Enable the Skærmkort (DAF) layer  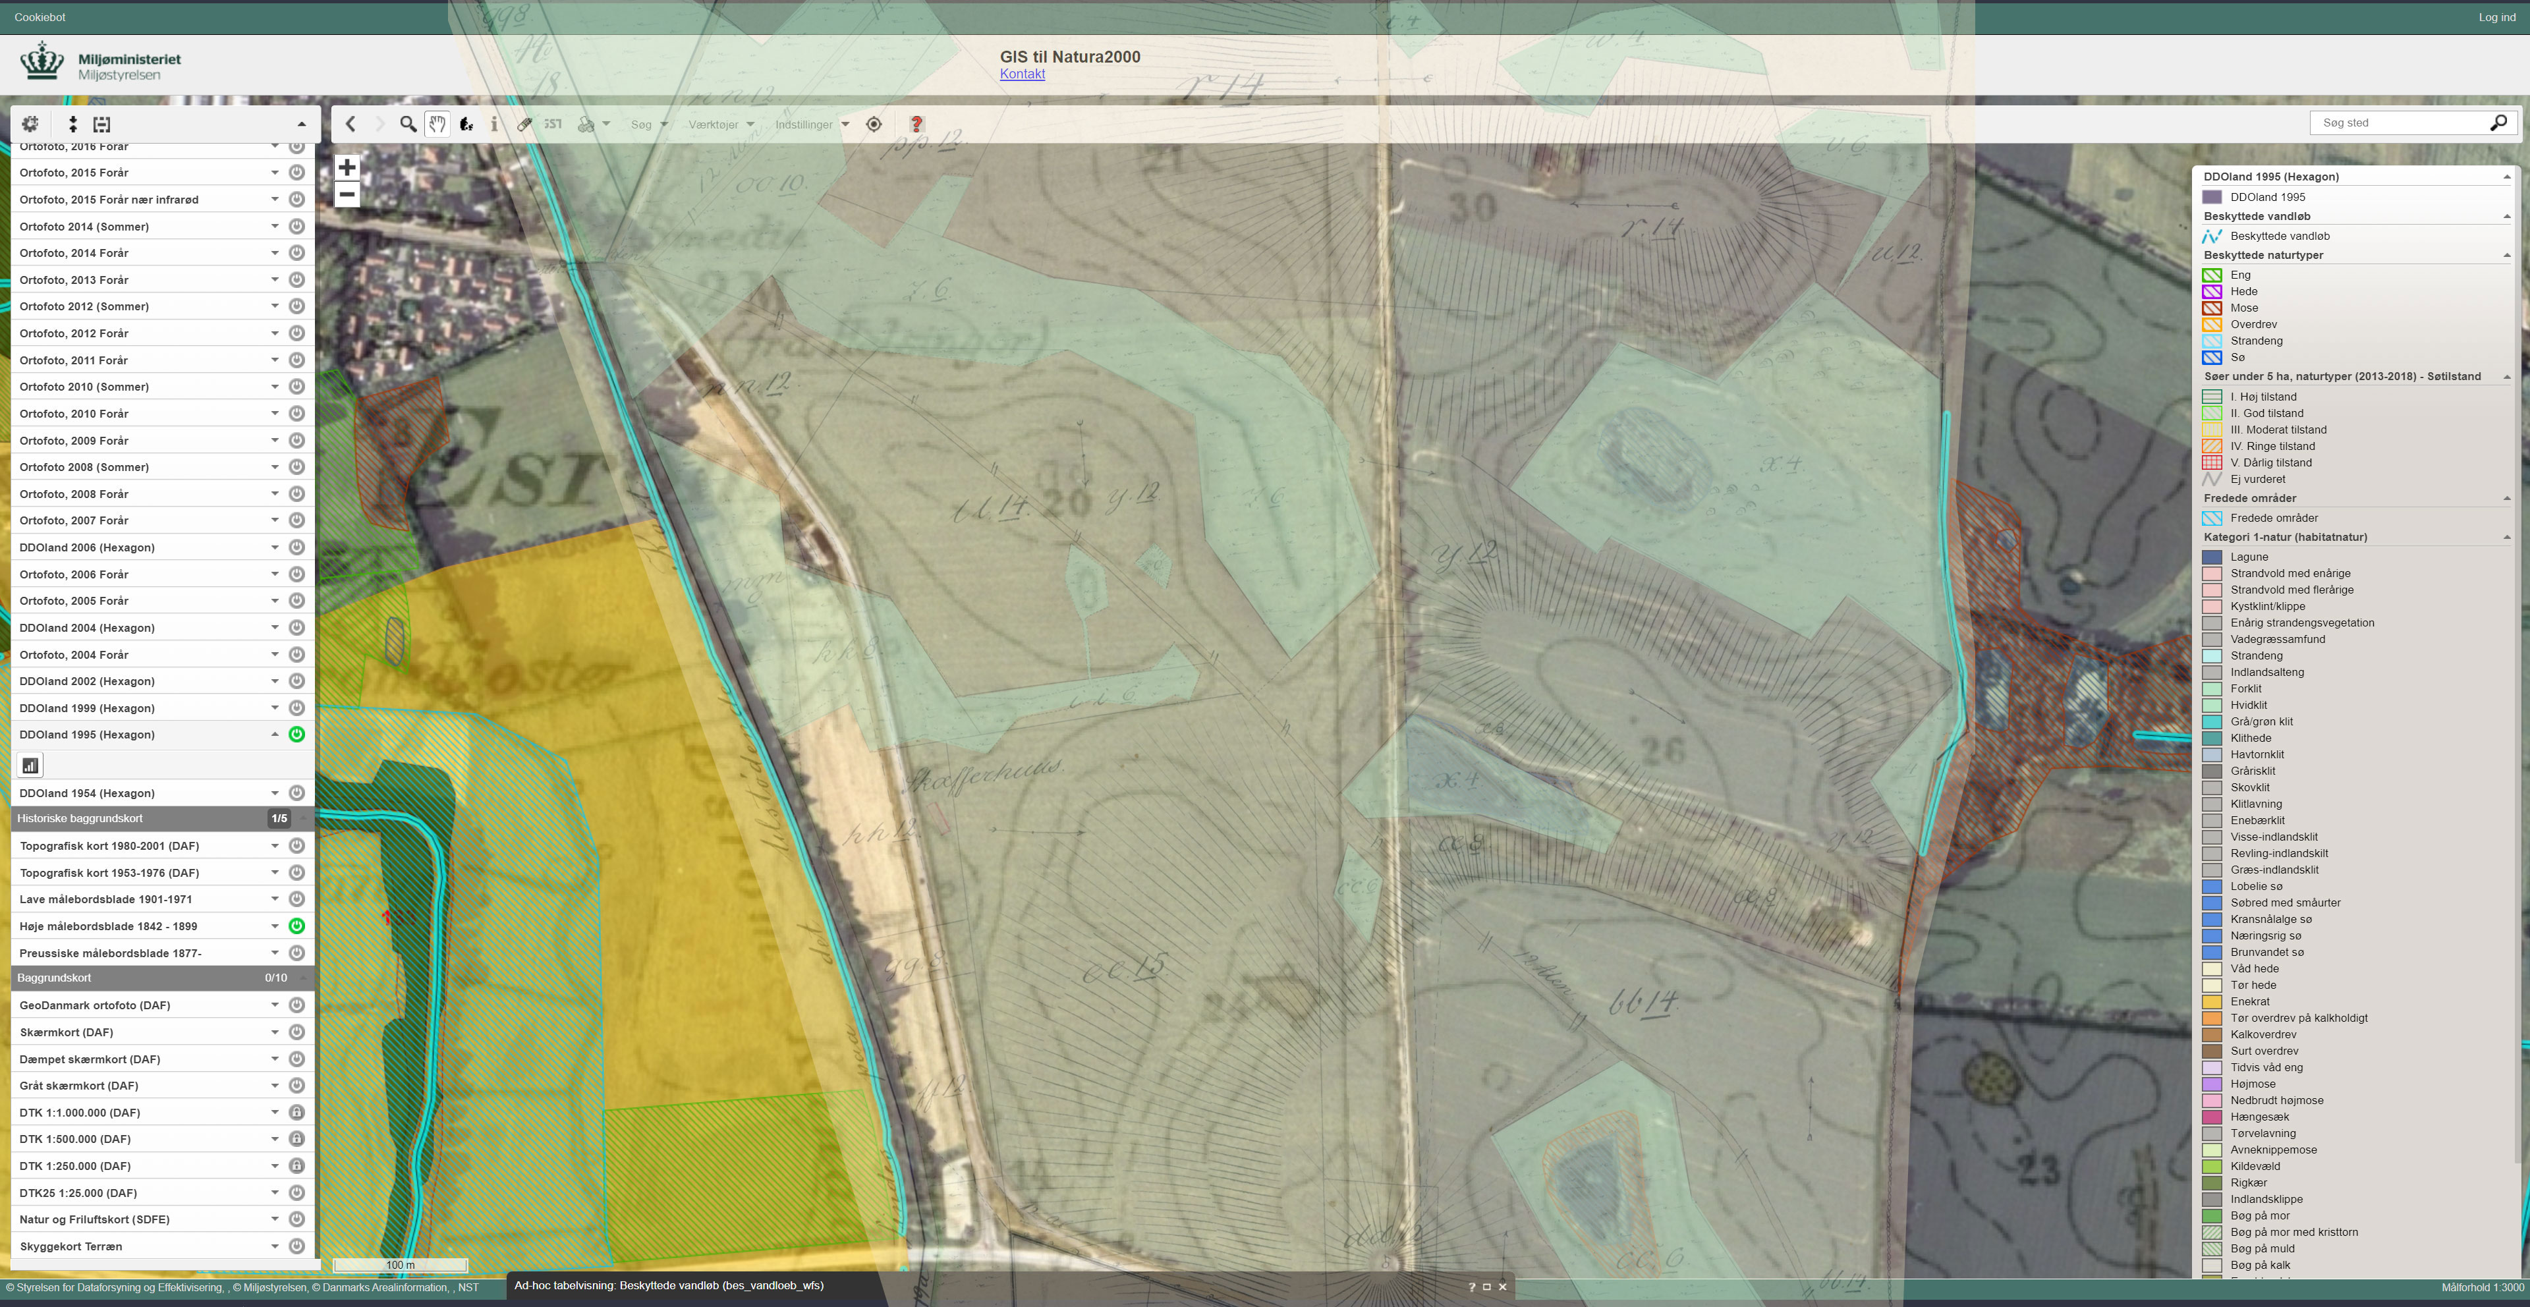(296, 1032)
